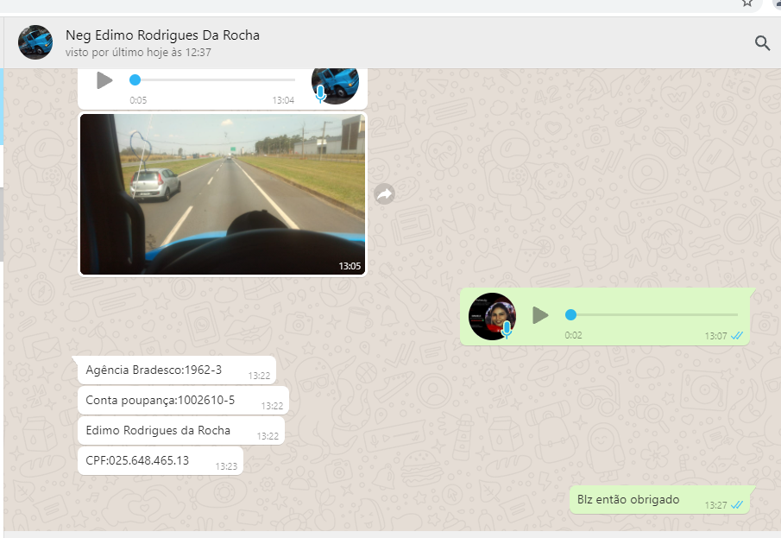Image resolution: width=781 pixels, height=538 pixels.
Task: Click the read receipt ticks on 13:27 message
Action: click(737, 505)
